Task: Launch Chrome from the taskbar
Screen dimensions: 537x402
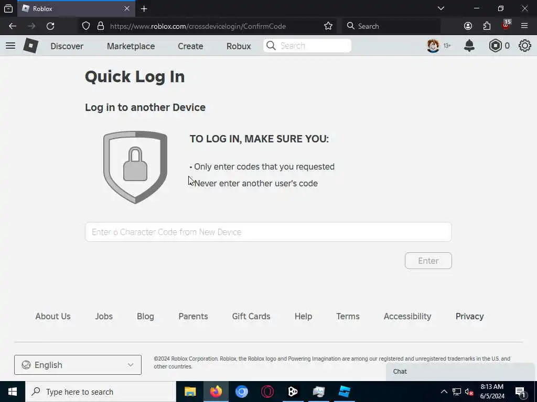Action: pyautogui.click(x=241, y=392)
